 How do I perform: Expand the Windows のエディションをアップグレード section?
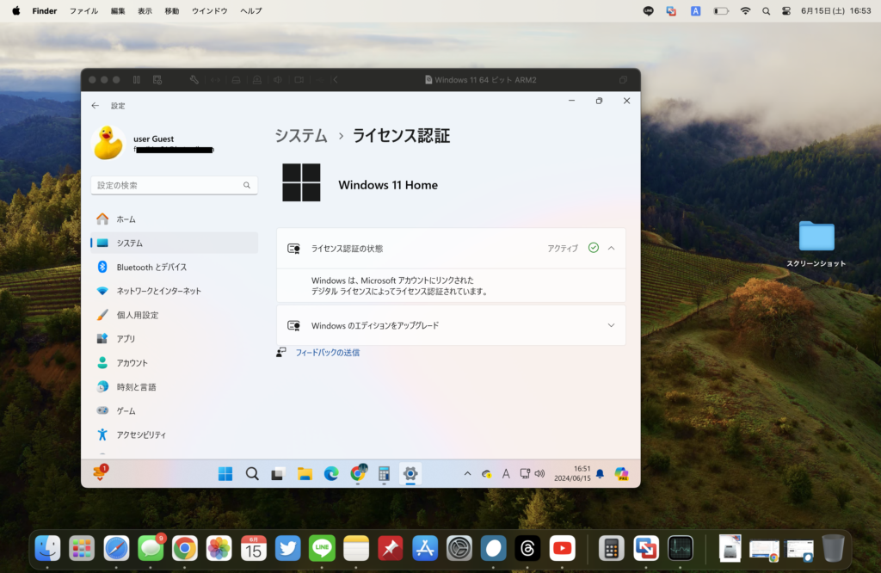[611, 325]
